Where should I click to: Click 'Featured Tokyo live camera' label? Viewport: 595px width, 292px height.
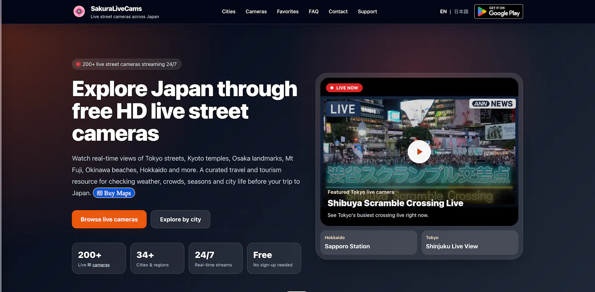click(x=361, y=192)
